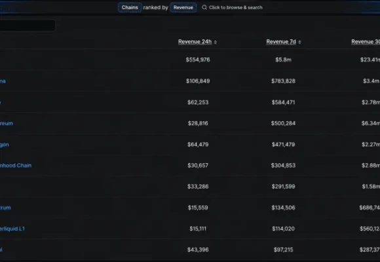Select the $304,853 7d revenue cell
Screen dimensions: 380x262
click(x=283, y=166)
